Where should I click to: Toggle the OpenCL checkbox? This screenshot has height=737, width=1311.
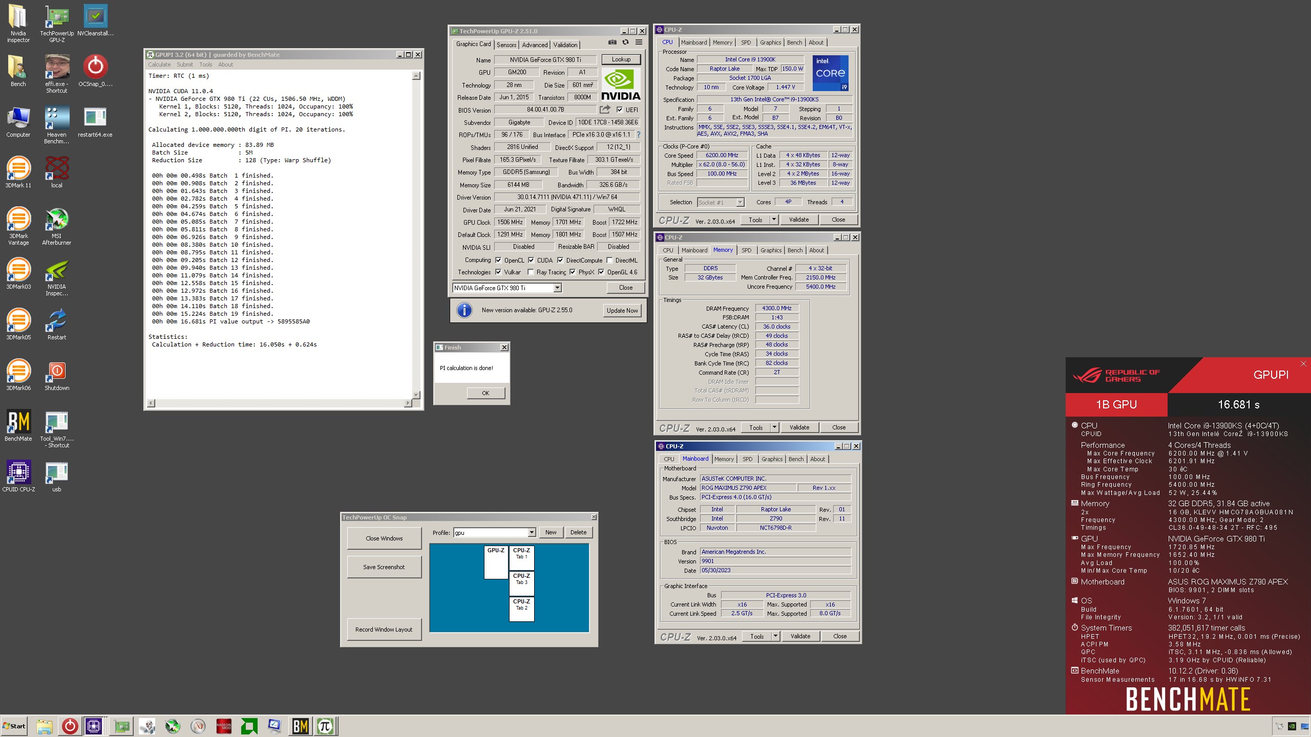pyautogui.click(x=498, y=260)
